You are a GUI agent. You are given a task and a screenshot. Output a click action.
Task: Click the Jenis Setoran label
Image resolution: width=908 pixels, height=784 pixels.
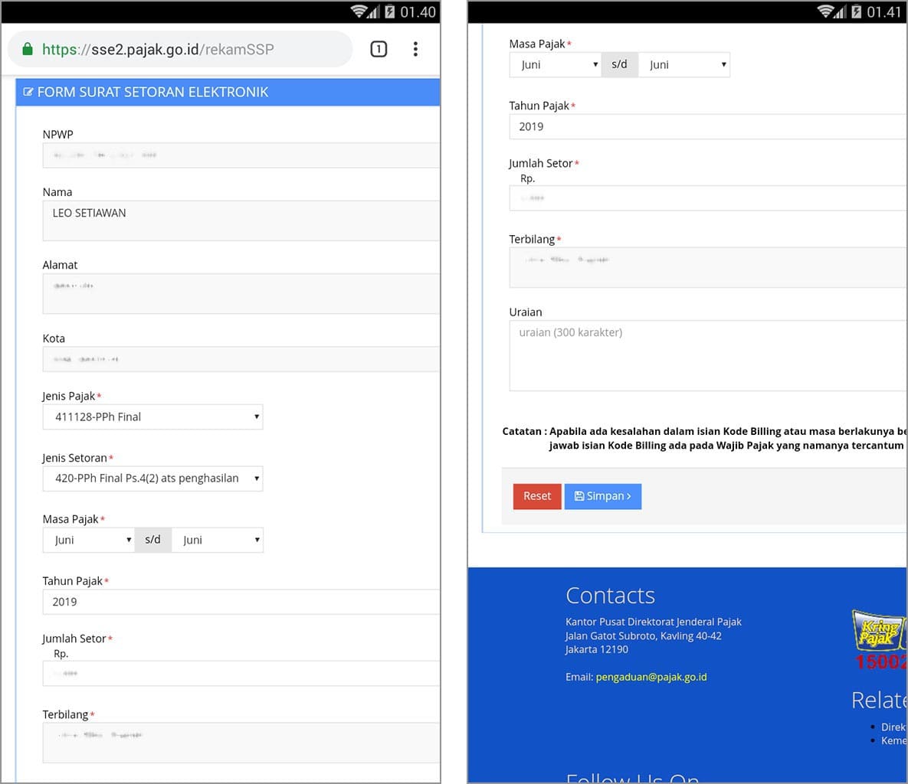point(74,458)
